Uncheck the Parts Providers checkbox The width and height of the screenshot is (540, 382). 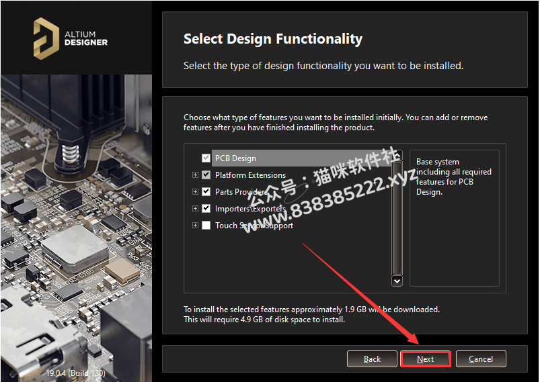click(206, 191)
